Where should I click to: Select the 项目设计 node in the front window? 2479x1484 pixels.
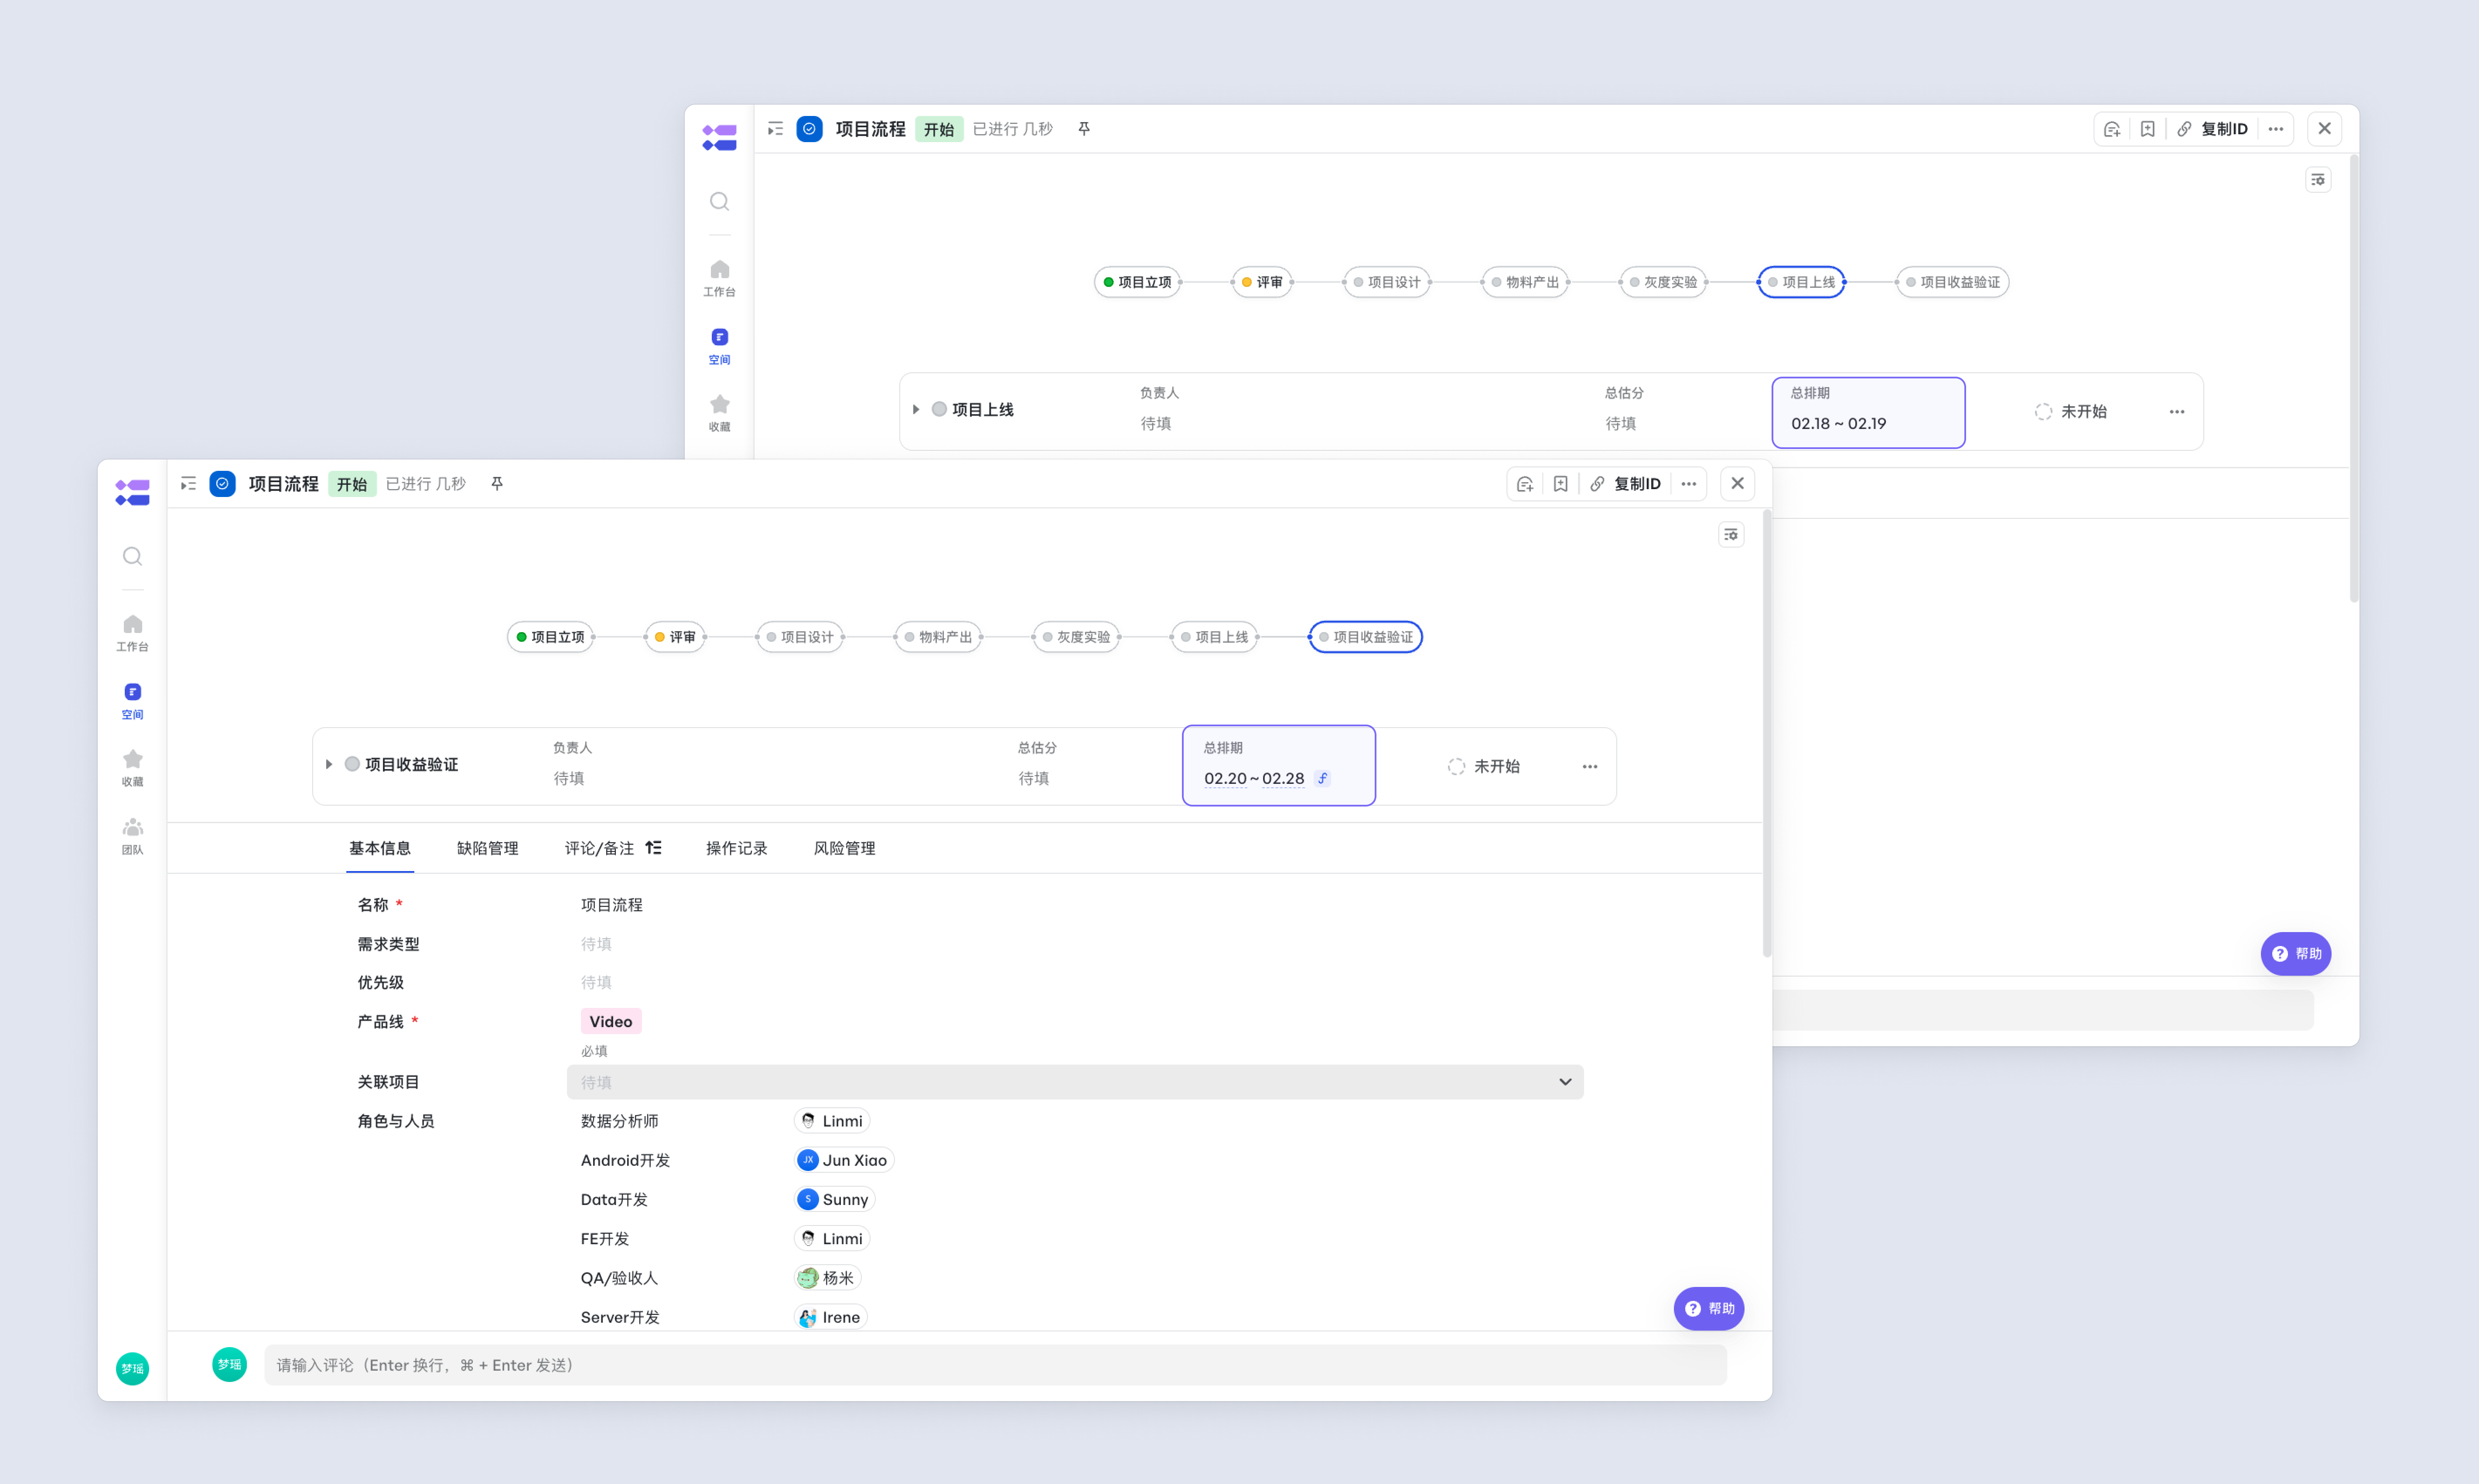[x=800, y=637]
